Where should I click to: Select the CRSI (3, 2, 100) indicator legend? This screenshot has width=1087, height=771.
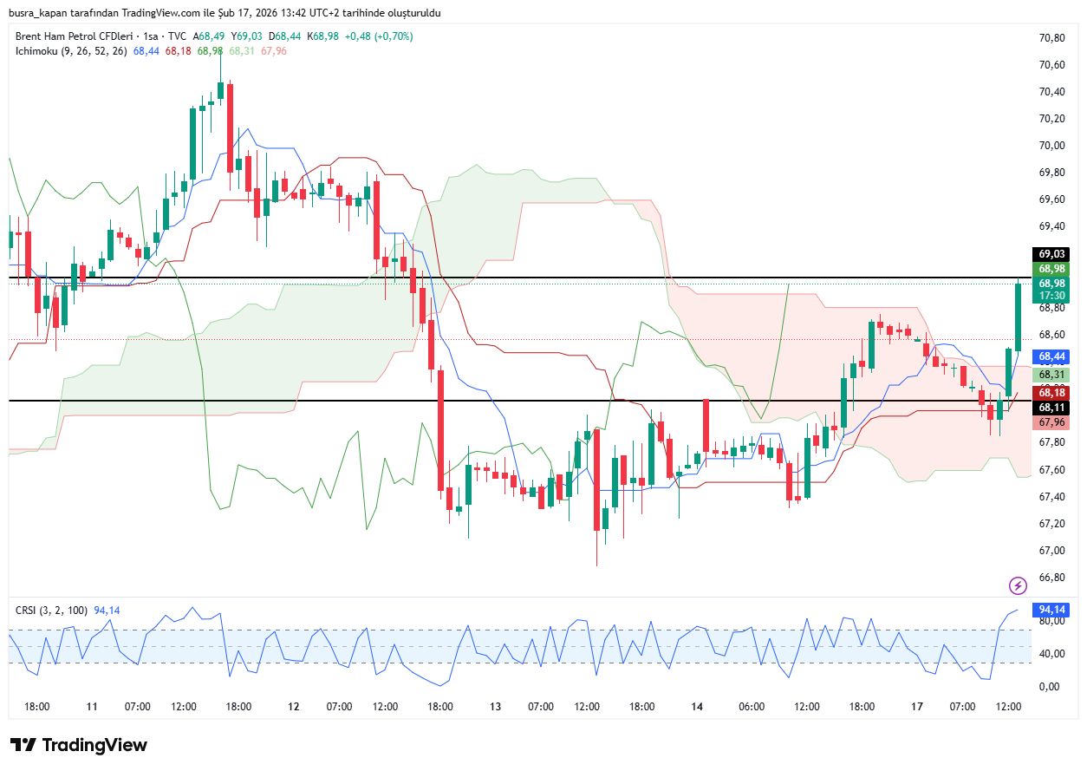click(x=51, y=611)
